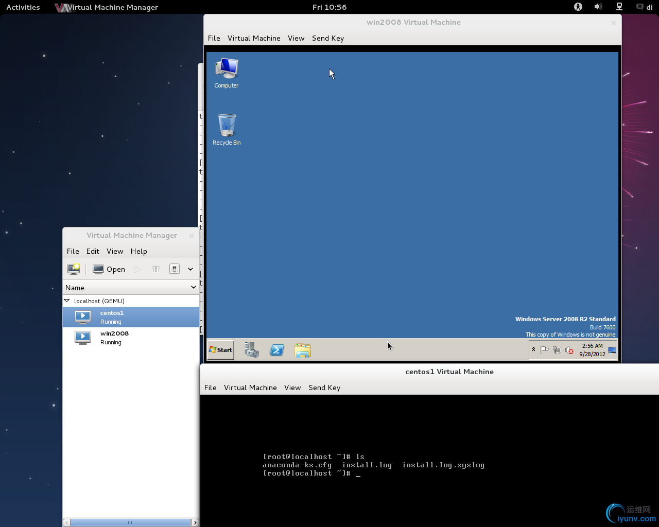
Task: Click the Show desktop icon in the tray
Action: tap(612, 350)
